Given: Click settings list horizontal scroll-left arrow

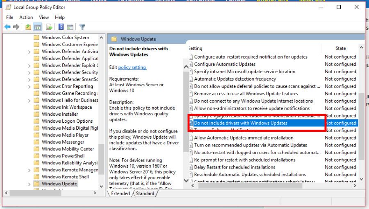Looking at the screenshot, I should pos(193,186).
